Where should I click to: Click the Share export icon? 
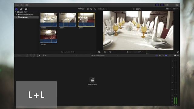pyautogui.click(x=177, y=5)
